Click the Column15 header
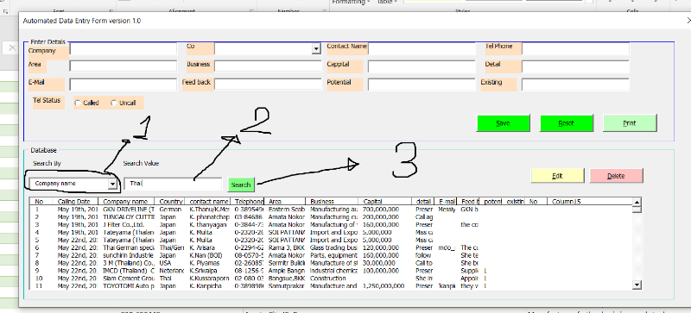Image resolution: width=691 pixels, height=313 pixels. [567, 202]
